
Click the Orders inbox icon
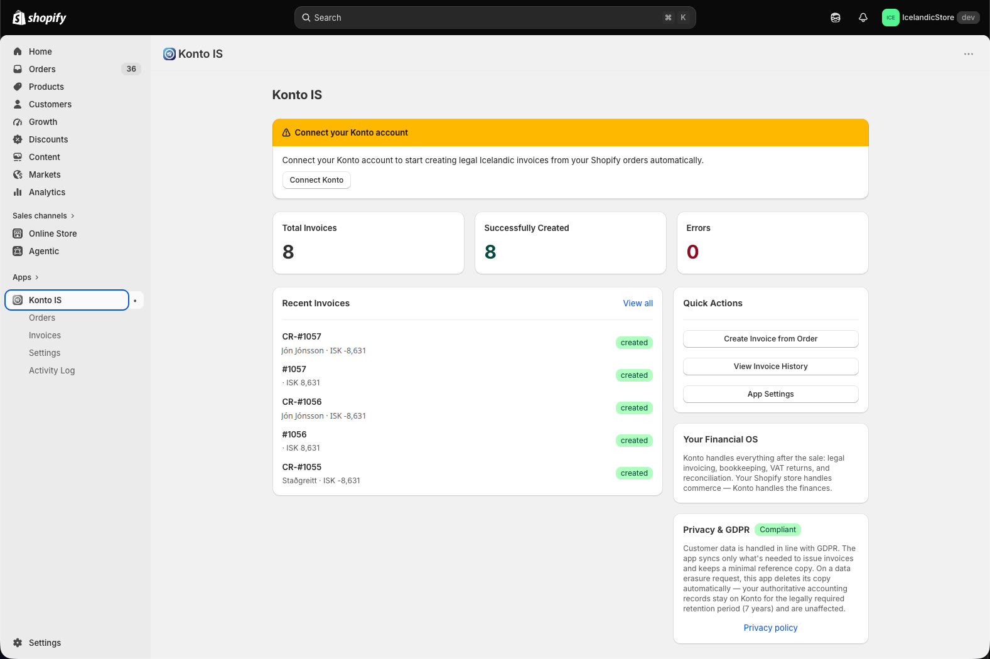pyautogui.click(x=18, y=69)
